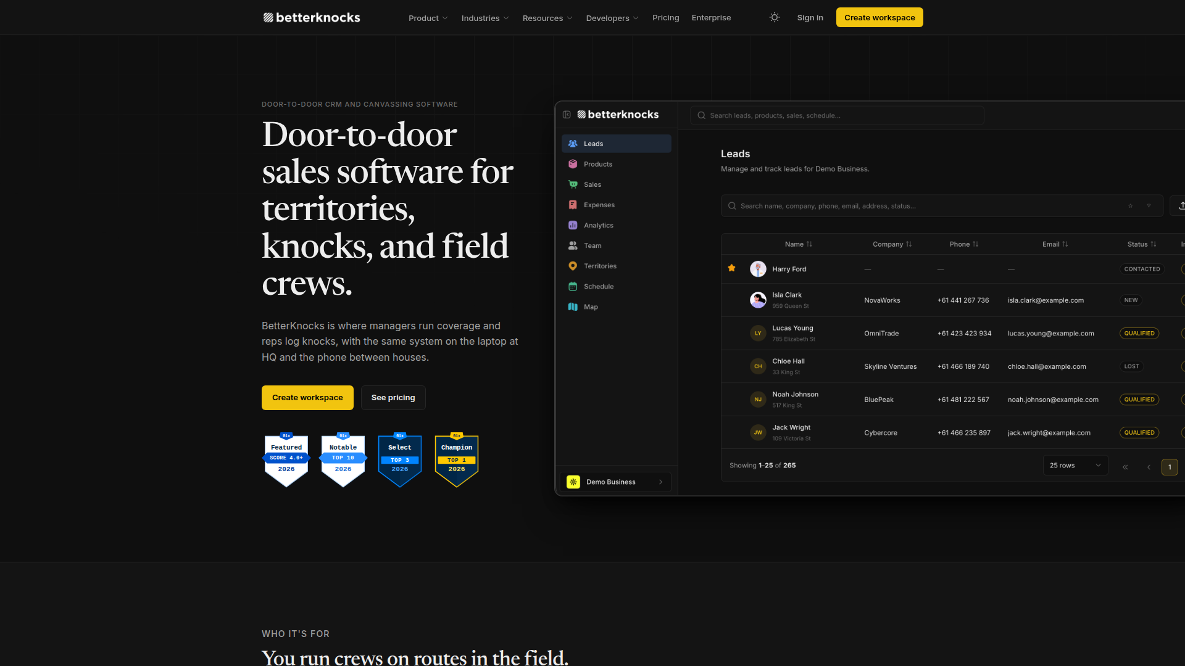Open the Pricing nav item
1185x666 pixels.
click(x=665, y=17)
